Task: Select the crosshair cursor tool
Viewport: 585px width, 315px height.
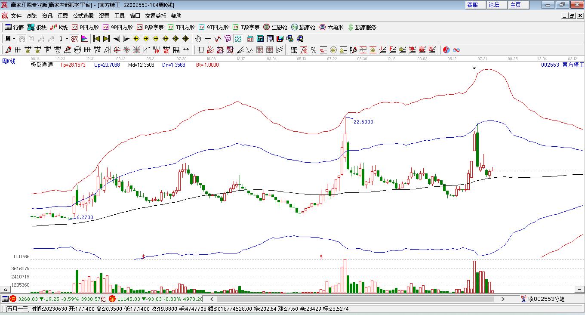Action: pyautogui.click(x=208, y=39)
